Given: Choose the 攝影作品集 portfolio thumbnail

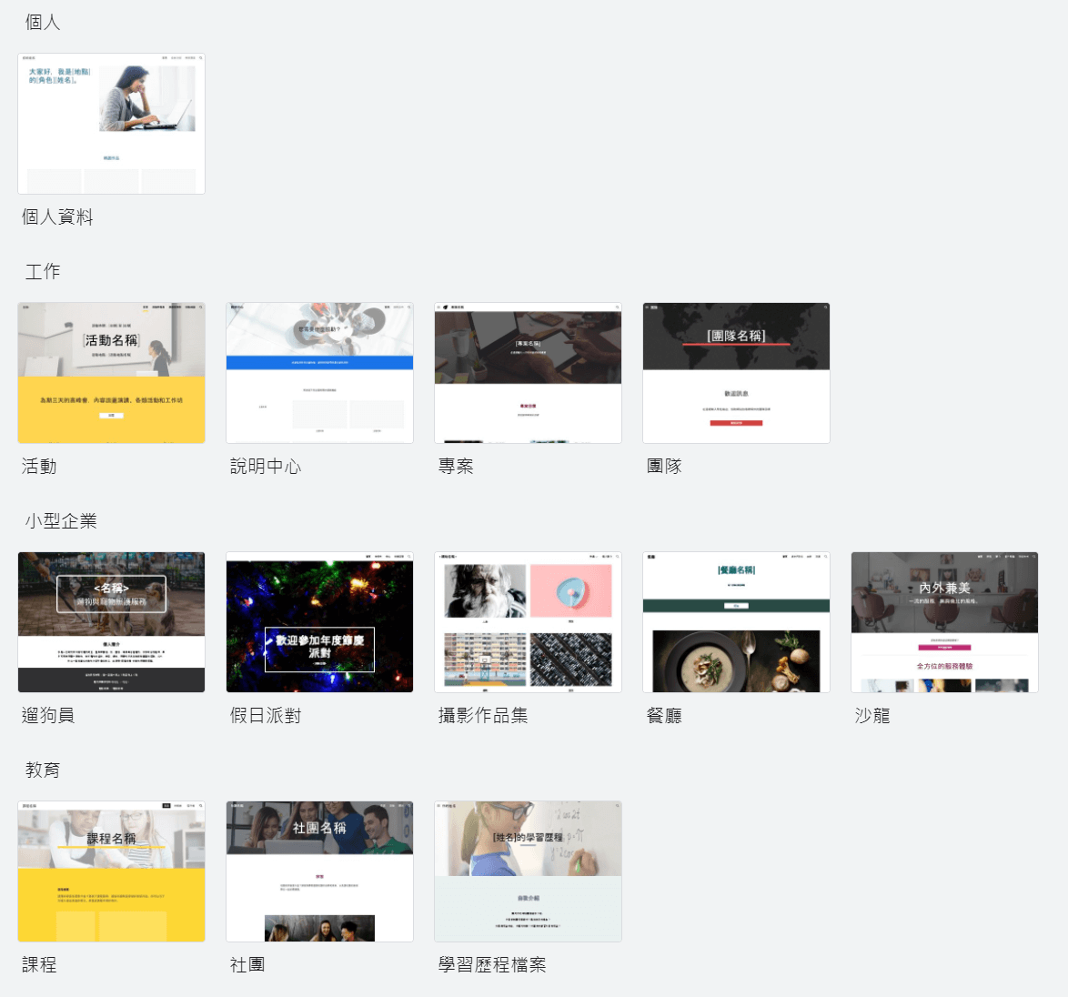Looking at the screenshot, I should click(528, 622).
